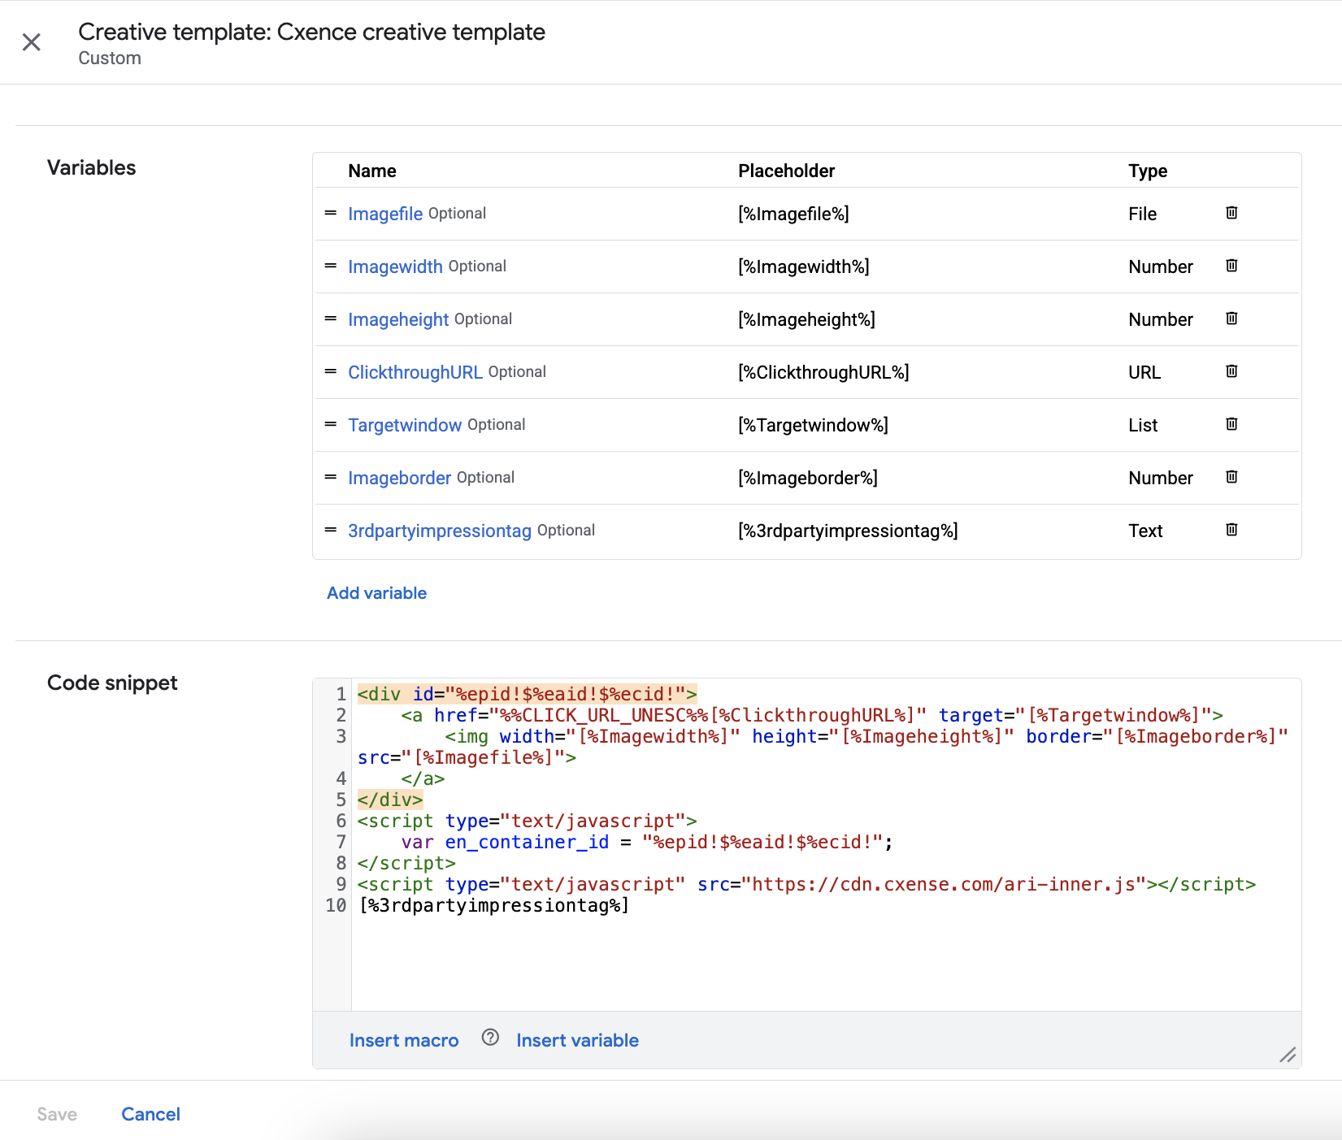Click Insert variable

(x=577, y=1040)
